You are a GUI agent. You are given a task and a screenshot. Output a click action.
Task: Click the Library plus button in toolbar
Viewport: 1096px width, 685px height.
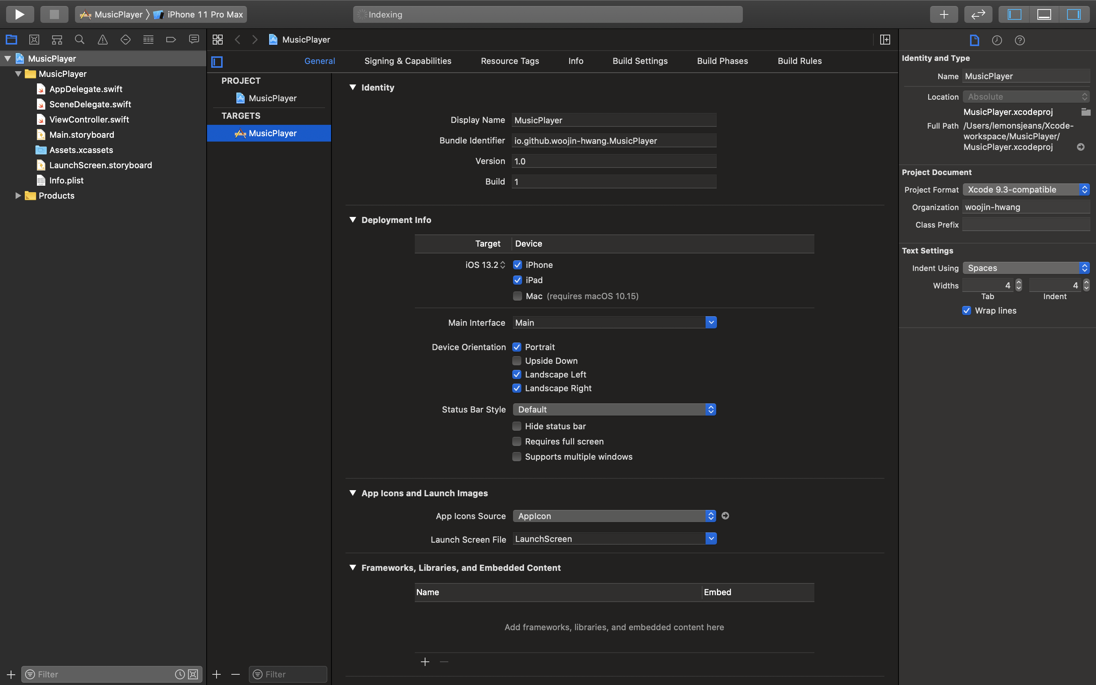[944, 14]
